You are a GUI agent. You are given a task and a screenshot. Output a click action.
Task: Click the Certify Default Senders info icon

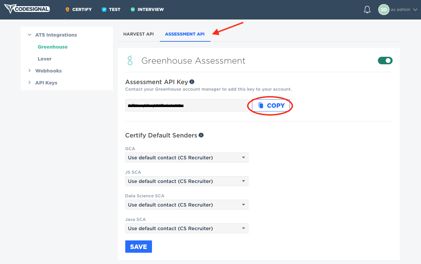(x=202, y=135)
